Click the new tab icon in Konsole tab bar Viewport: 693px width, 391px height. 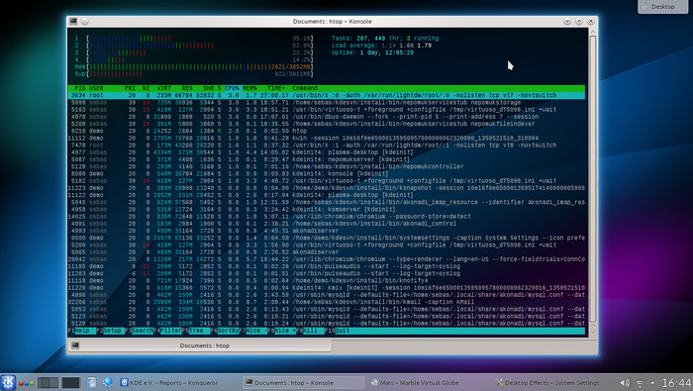coord(75,345)
